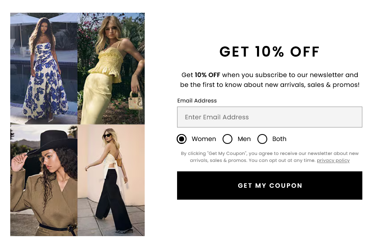Click the newsletter agreement disclaimer text

(270, 157)
